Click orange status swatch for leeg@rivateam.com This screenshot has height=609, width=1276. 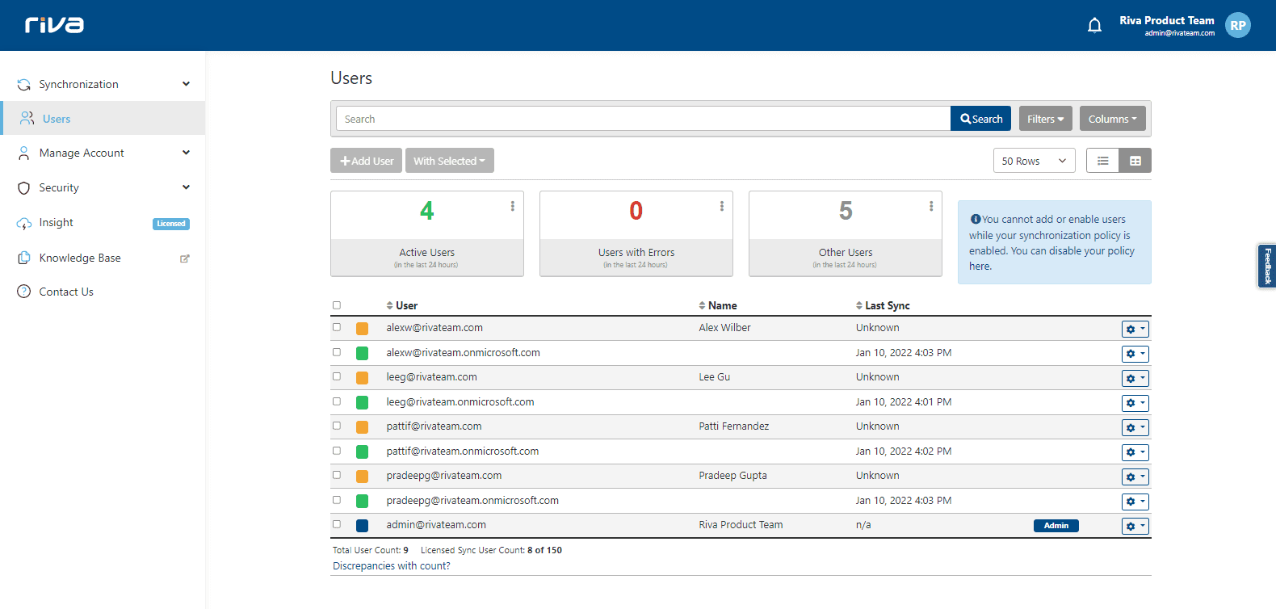(362, 378)
